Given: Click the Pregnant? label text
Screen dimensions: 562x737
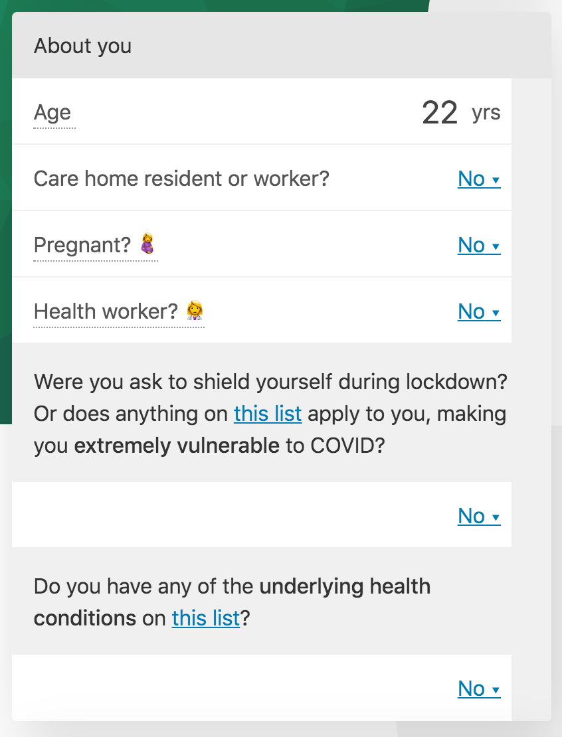Looking at the screenshot, I should pyautogui.click(x=82, y=245).
